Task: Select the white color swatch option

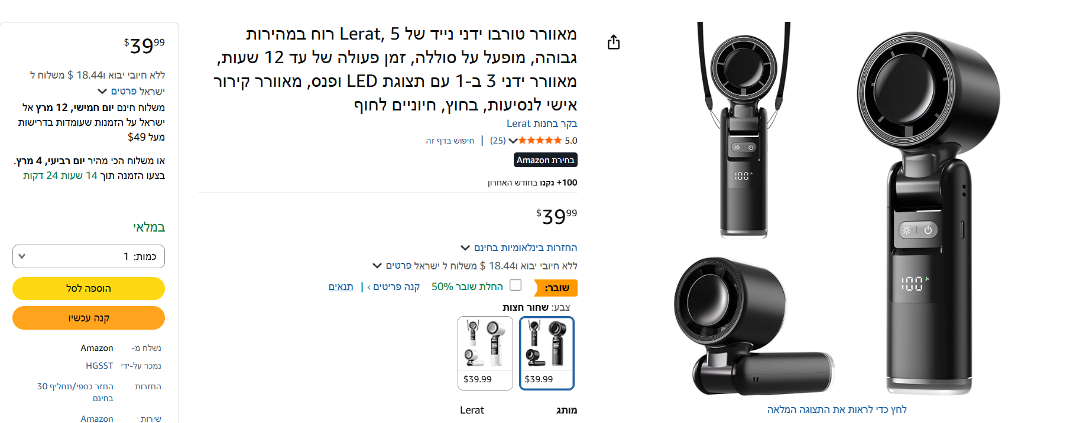Action: 485,353
